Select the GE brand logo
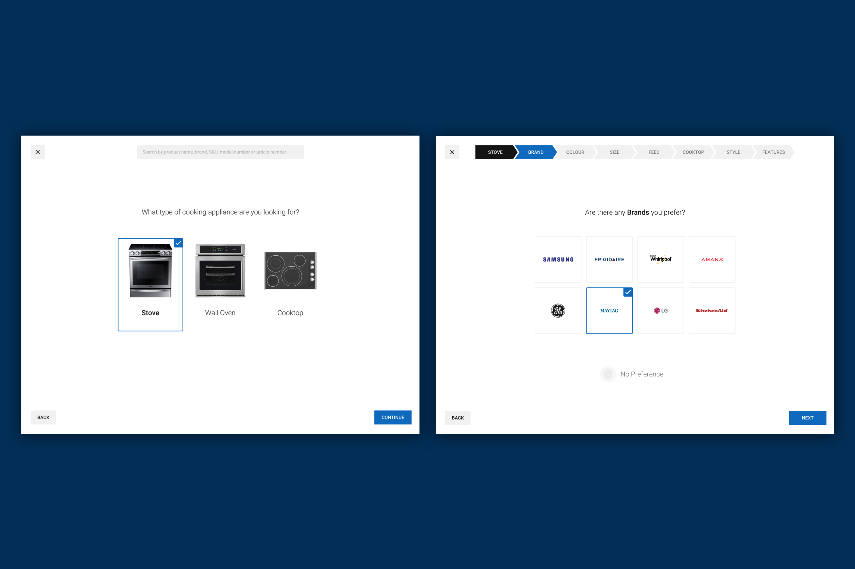 [x=558, y=311]
